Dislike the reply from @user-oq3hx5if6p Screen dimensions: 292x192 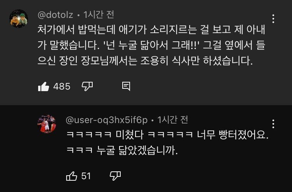[x=114, y=176]
